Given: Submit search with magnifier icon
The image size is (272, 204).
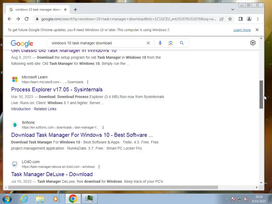Looking at the screenshot, I should coord(182,43).
